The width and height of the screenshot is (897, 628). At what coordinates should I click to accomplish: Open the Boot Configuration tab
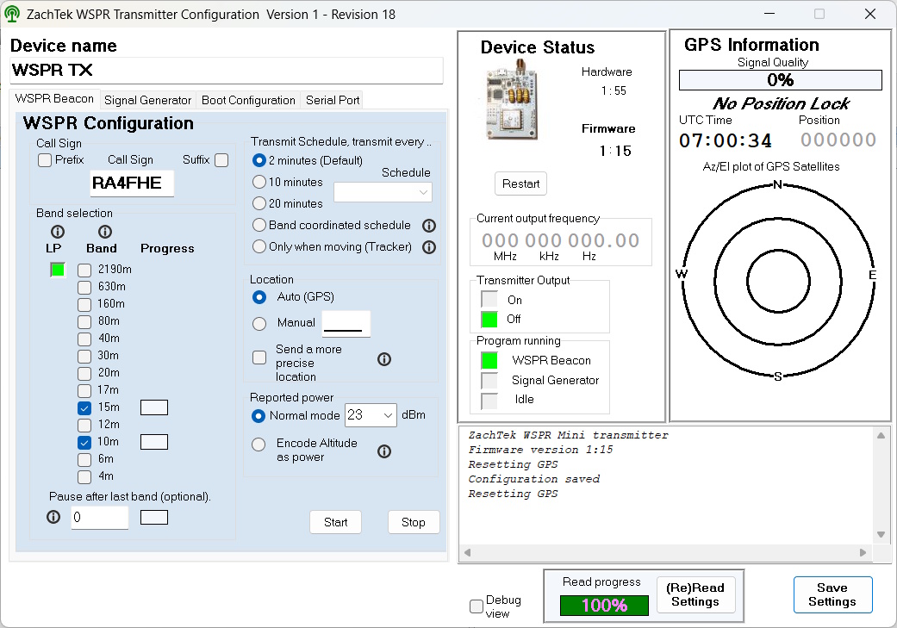pos(248,100)
